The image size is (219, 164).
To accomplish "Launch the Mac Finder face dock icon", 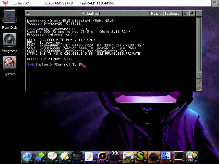I will (x=167, y=157).
